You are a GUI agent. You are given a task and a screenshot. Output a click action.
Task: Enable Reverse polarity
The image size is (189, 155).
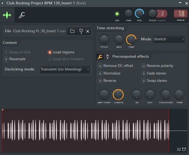tap(157, 66)
